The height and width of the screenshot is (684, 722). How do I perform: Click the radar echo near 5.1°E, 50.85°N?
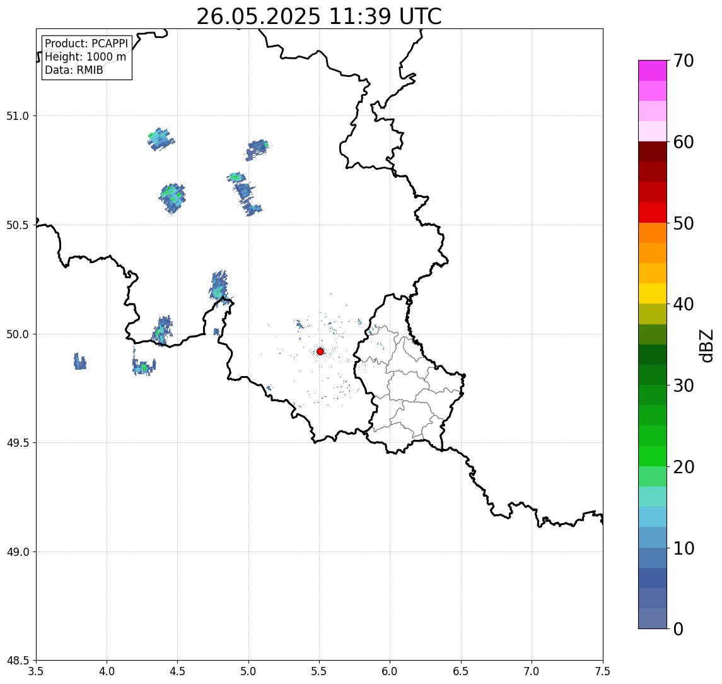click(257, 150)
